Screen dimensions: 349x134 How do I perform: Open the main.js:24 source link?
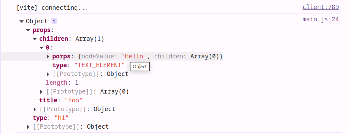coord(320,19)
